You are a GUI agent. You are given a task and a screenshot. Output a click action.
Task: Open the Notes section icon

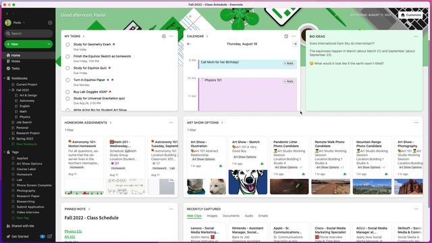point(8,61)
